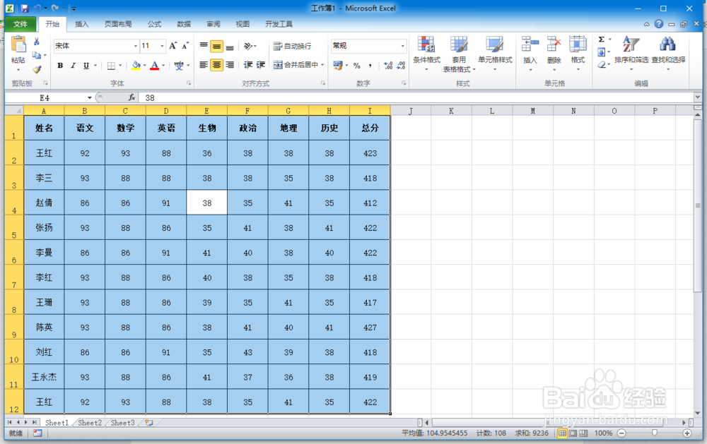Image resolution: width=707 pixels, height=444 pixels.
Task: Click the 插入 cells button
Action: [530, 54]
